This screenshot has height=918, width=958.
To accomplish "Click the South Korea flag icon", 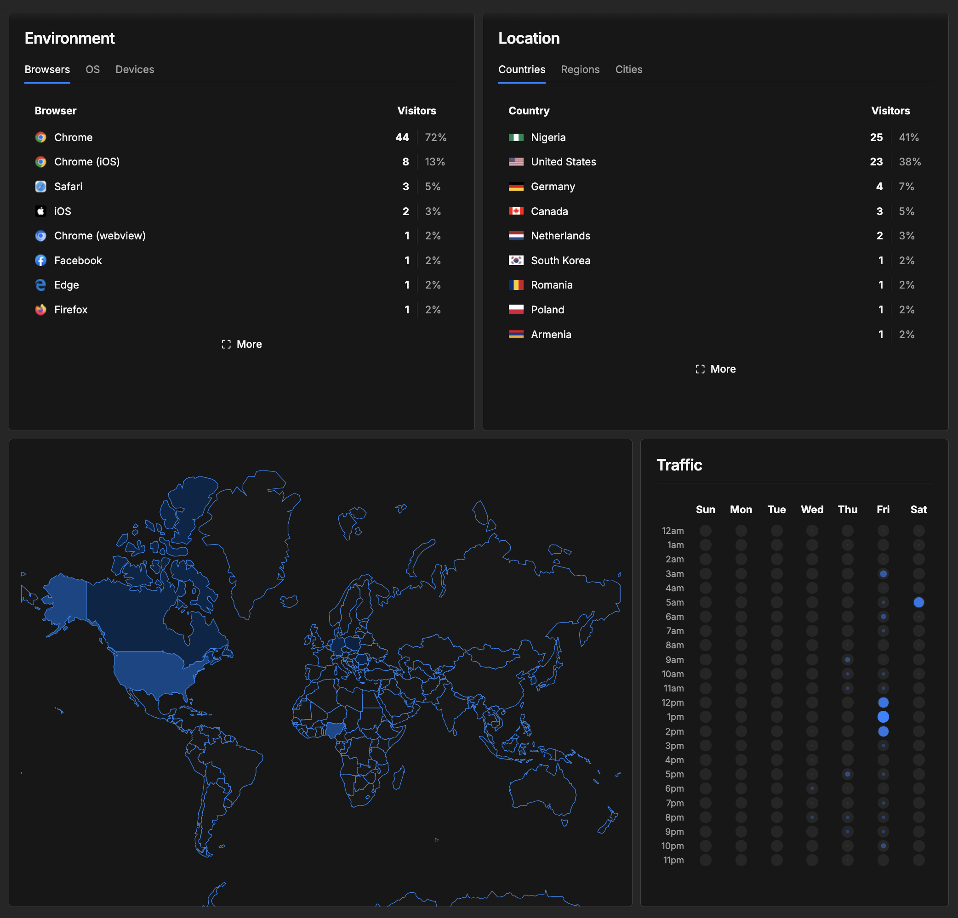I will [x=516, y=261].
